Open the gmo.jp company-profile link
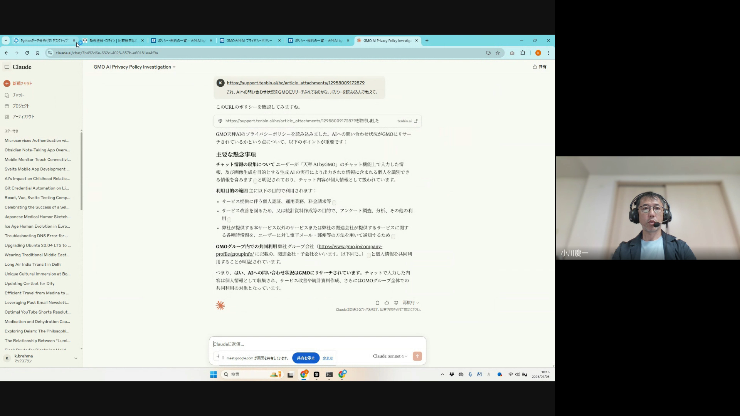 (x=350, y=247)
